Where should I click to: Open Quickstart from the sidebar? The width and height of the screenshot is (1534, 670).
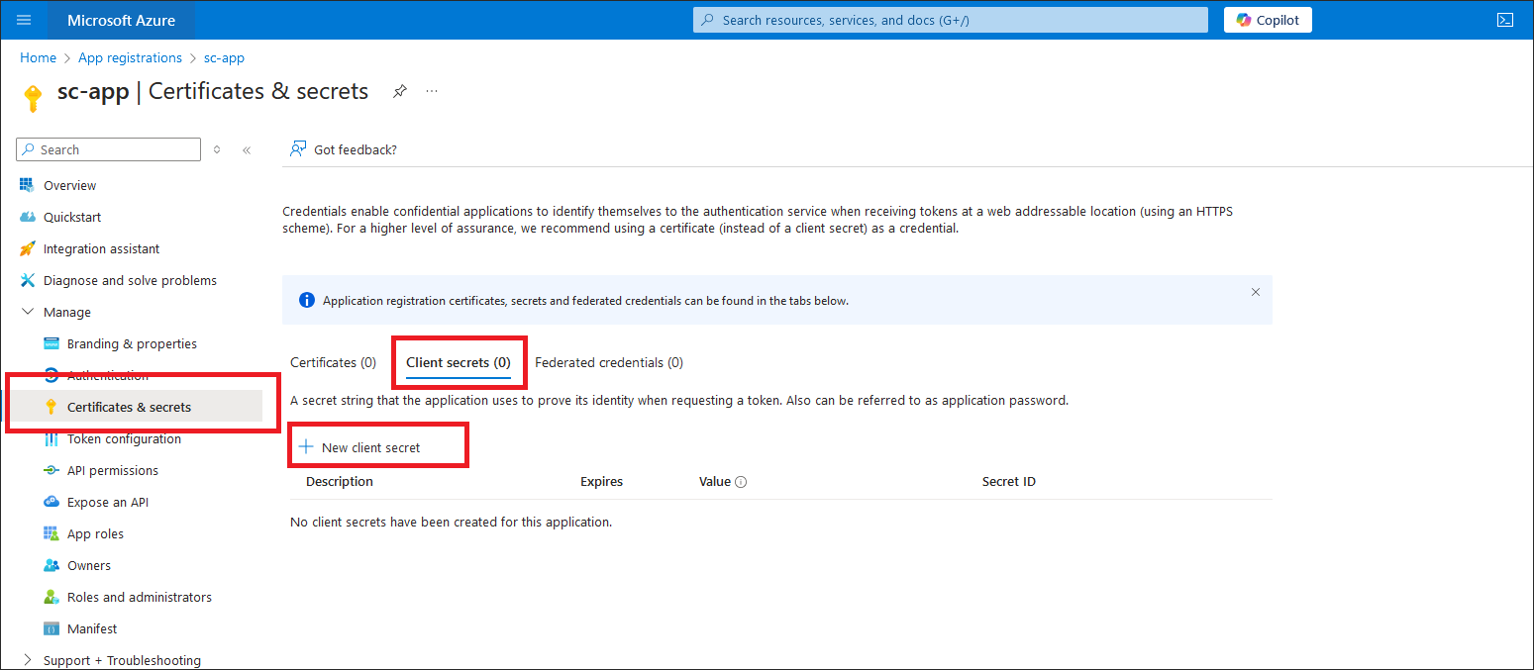click(71, 217)
